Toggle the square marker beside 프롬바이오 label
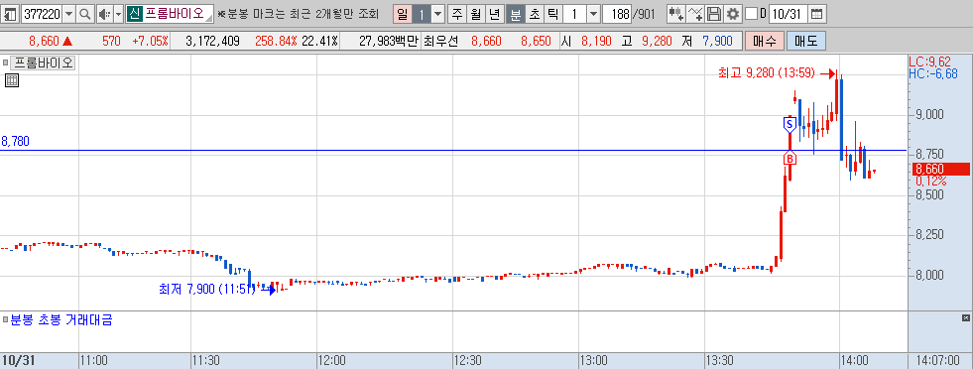This screenshot has width=973, height=369. tap(6, 62)
